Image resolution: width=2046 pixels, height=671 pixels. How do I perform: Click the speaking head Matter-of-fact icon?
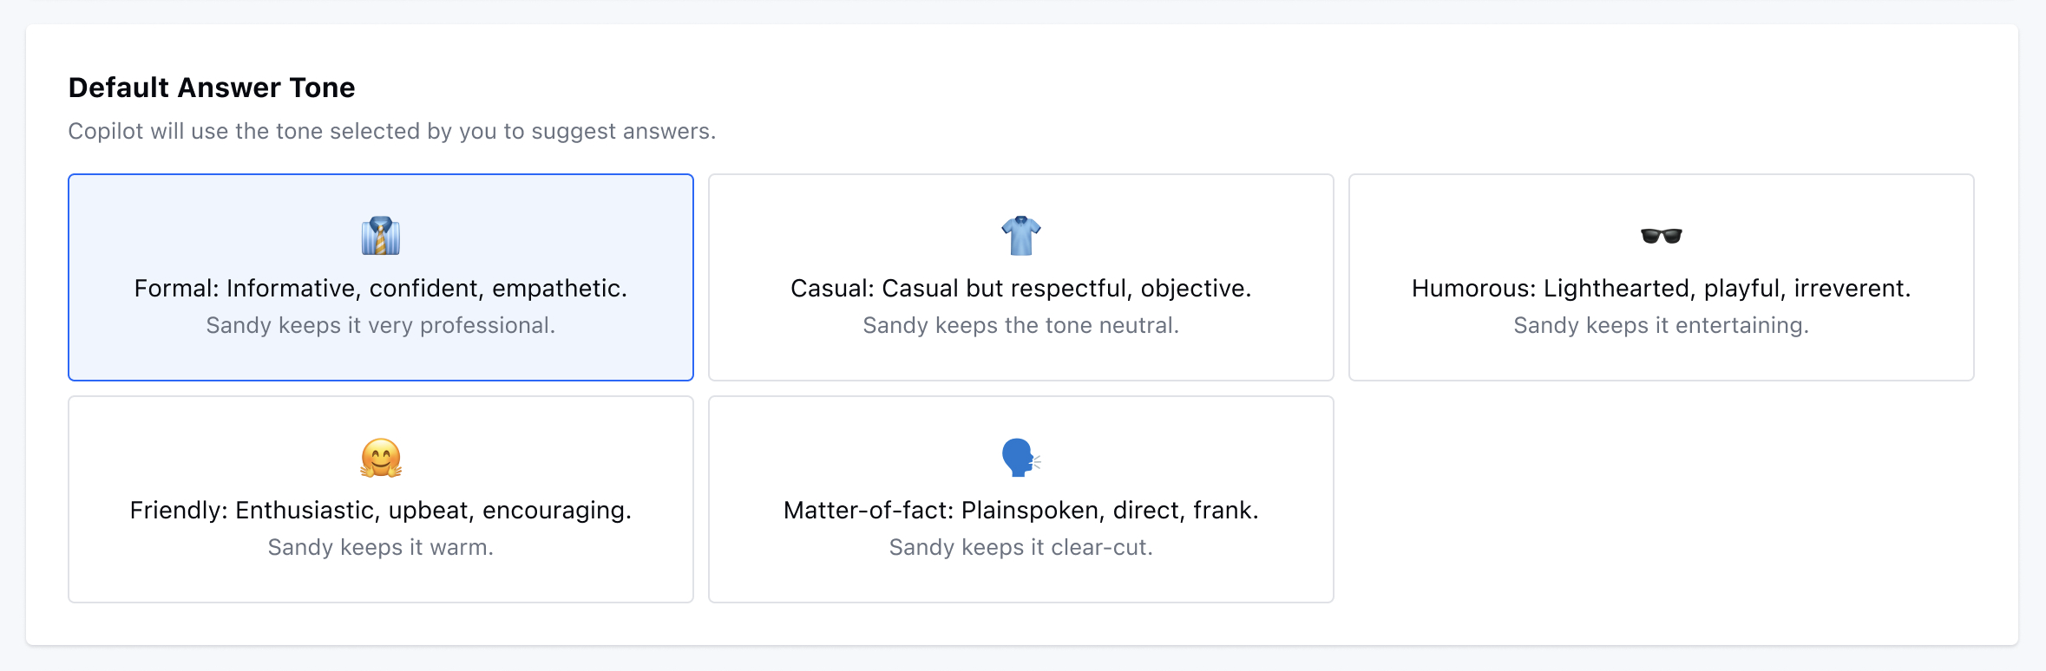tap(1021, 458)
